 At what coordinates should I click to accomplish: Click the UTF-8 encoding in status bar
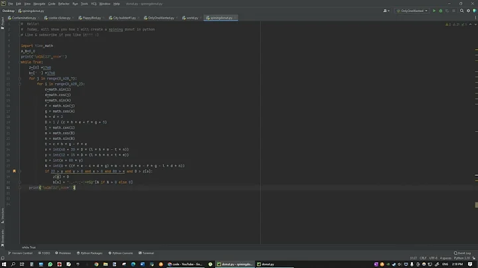(433, 258)
